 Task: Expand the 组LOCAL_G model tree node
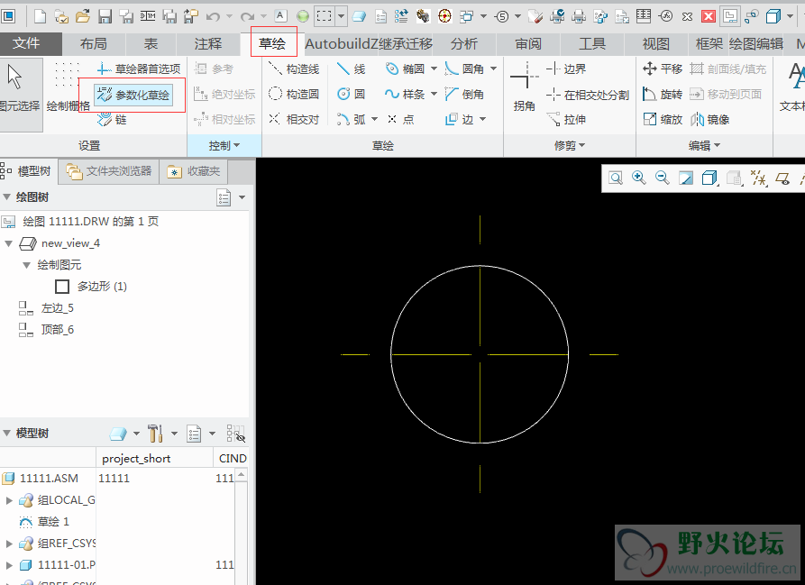point(9,500)
